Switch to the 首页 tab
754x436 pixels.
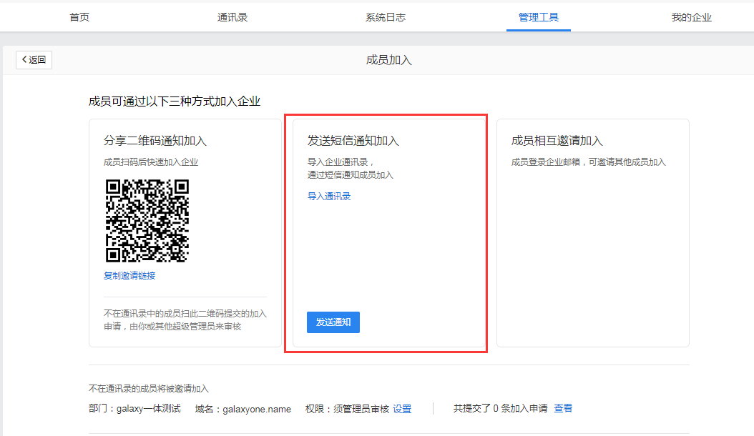(x=79, y=16)
